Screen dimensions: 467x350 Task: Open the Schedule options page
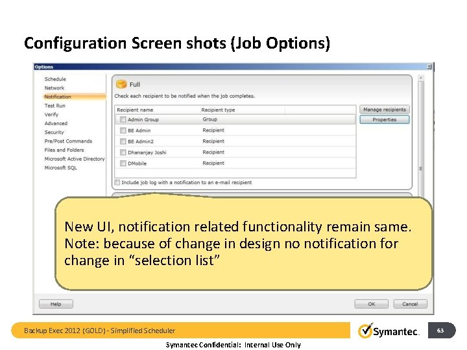click(x=55, y=79)
